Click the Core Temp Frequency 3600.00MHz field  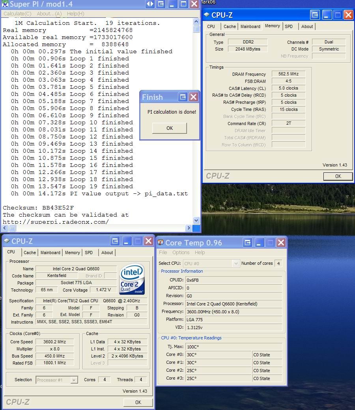coord(234,312)
